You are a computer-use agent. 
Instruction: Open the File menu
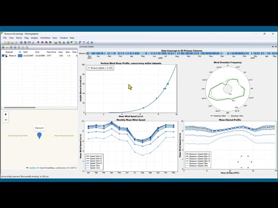coord(5,38)
